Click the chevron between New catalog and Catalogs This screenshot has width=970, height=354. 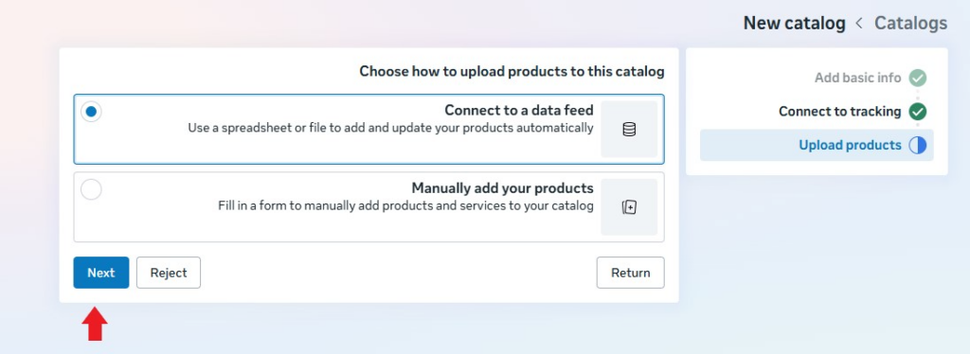coord(859,24)
